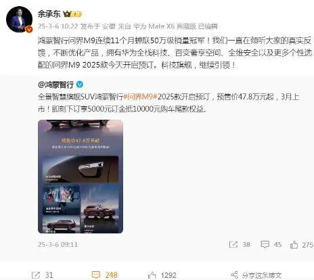Screen dimensions: 314x280
Task: Repost this post showing 31 shares
Action: coord(43,275)
